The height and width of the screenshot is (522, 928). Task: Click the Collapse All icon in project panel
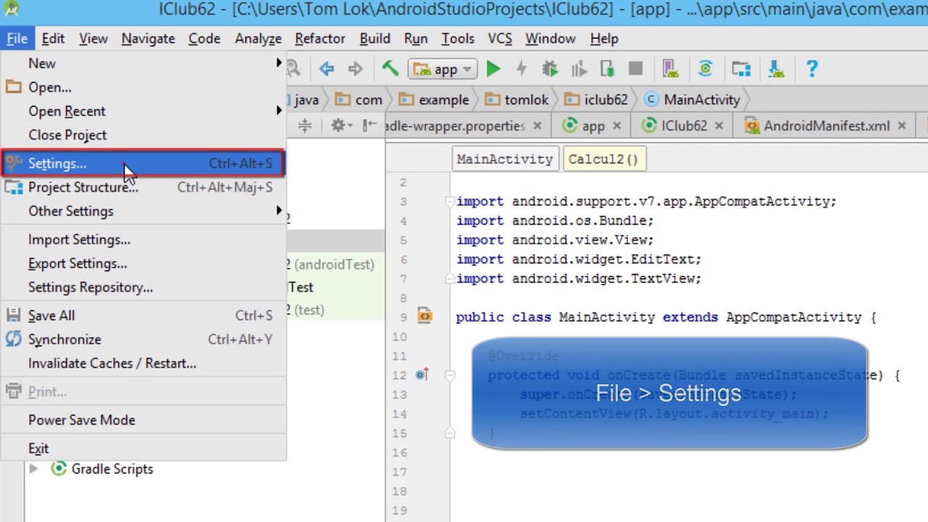point(304,125)
